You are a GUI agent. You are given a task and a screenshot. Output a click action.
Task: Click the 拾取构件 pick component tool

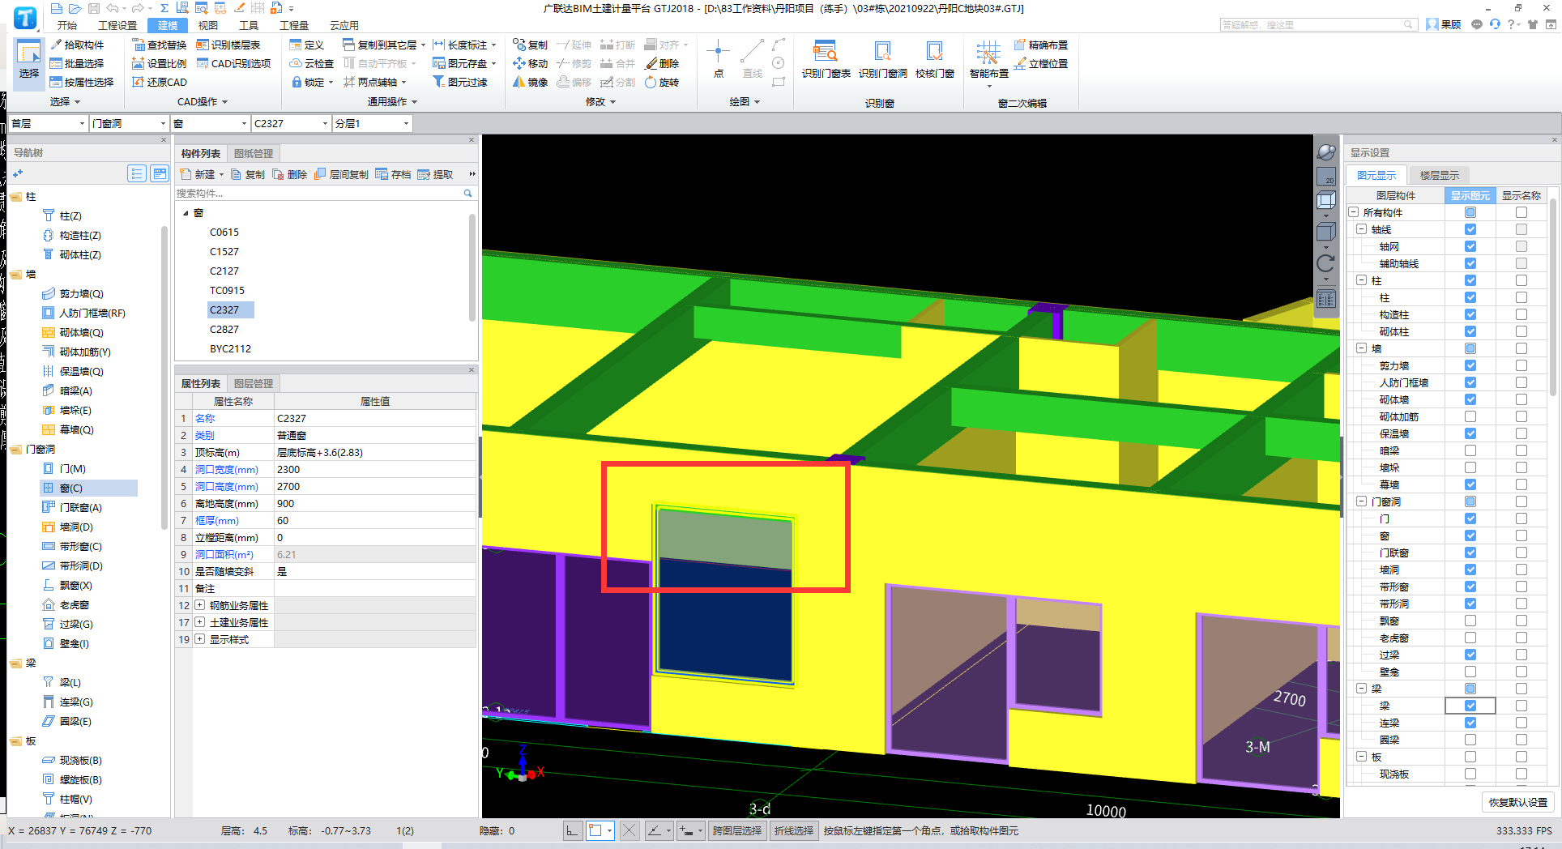(x=77, y=45)
